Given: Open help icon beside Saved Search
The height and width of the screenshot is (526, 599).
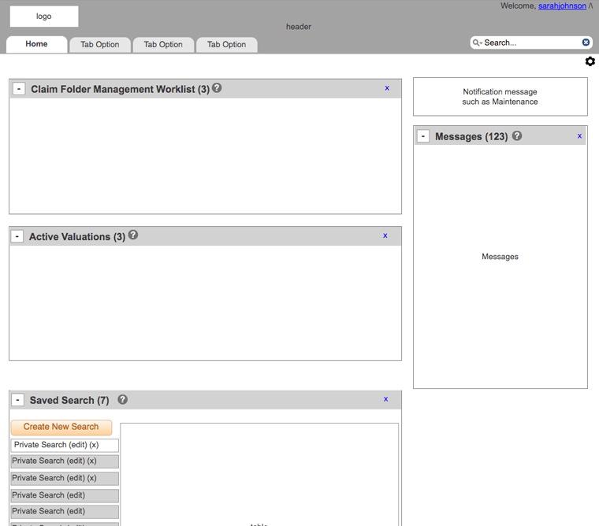Looking at the screenshot, I should point(122,399).
